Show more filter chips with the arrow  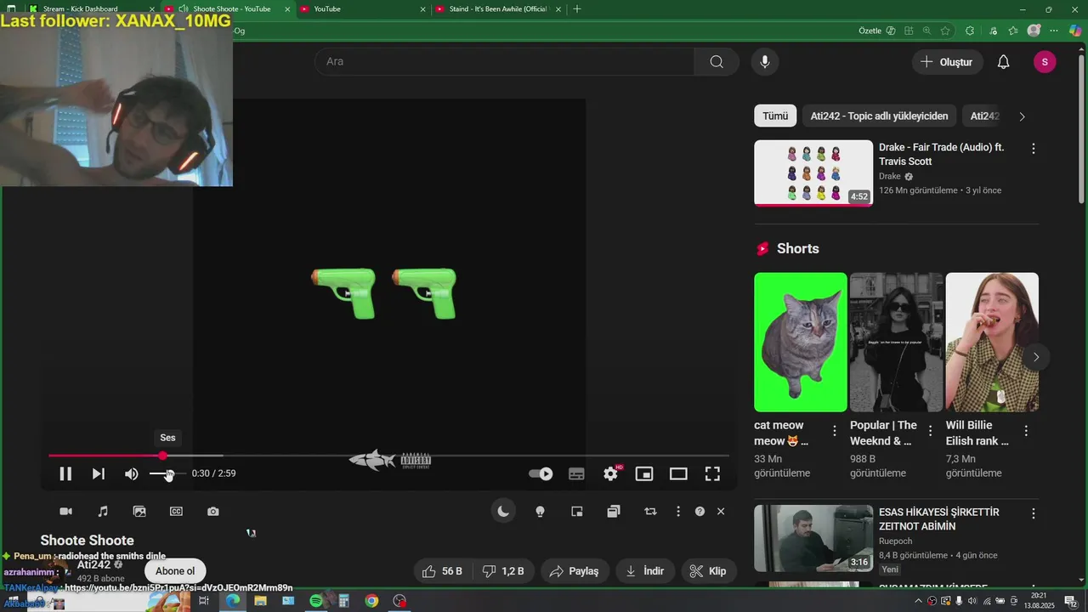pyautogui.click(x=1022, y=116)
